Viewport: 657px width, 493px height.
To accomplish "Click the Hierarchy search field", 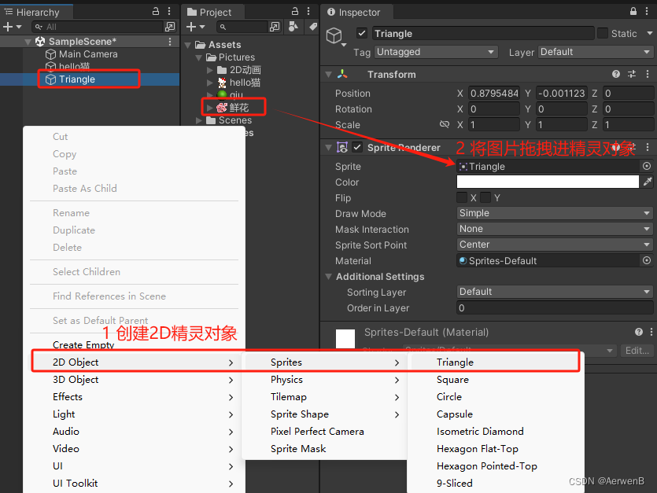I will coord(98,27).
